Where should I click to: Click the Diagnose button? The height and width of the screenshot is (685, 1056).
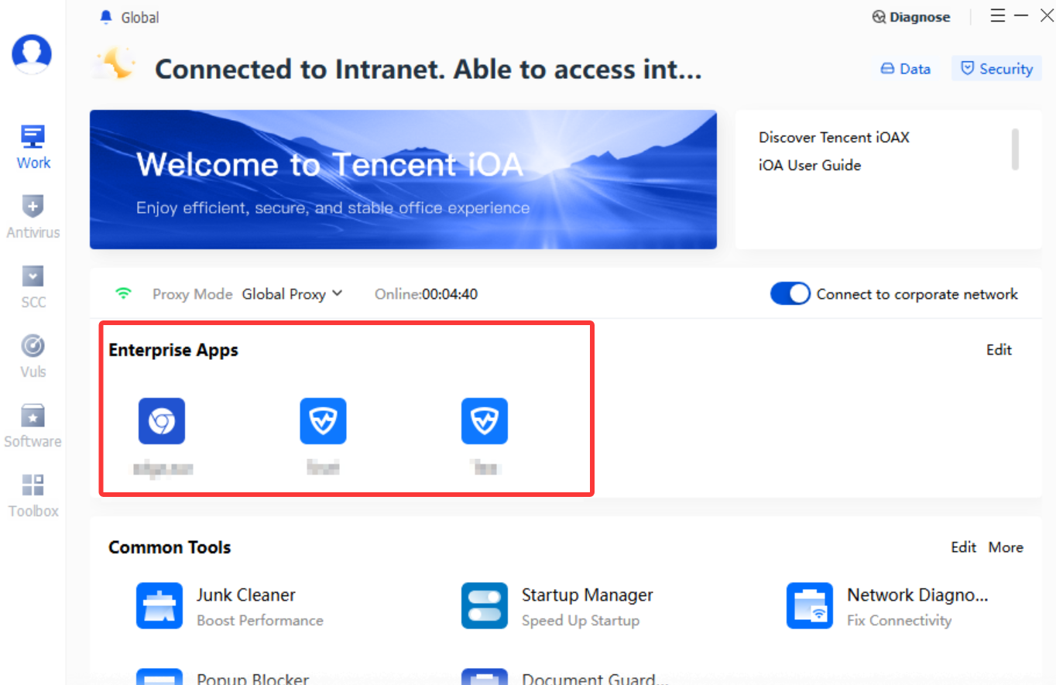tap(911, 17)
